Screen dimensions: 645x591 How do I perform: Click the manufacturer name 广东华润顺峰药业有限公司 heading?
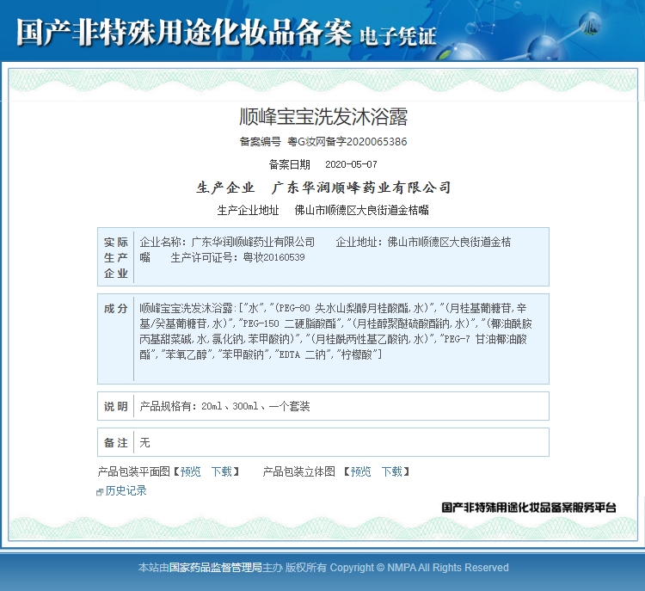(361, 188)
